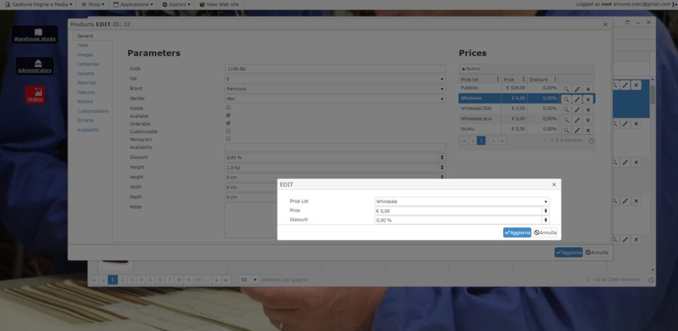Uncheck the Available checkbox
Viewport: 678px width, 331px height.
[x=228, y=115]
